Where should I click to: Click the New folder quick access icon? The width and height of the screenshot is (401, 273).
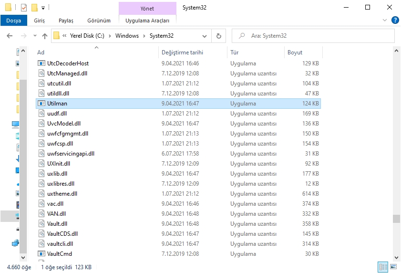[34, 8]
